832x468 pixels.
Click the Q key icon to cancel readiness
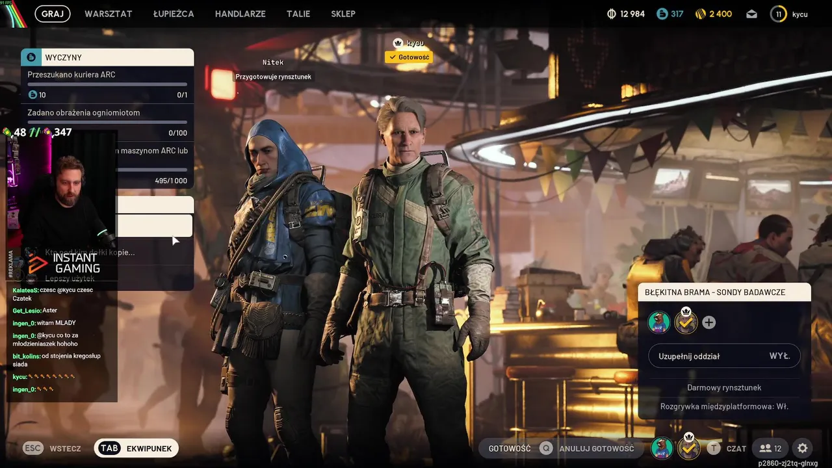coord(547,448)
